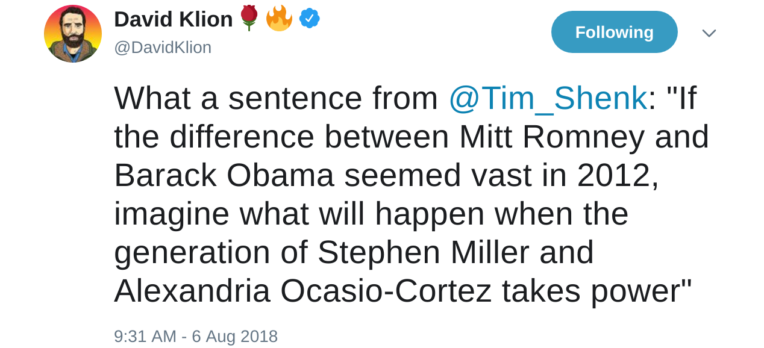The height and width of the screenshot is (348, 764).
Task: Click the year "2012" in the tweet
Action: (613, 175)
